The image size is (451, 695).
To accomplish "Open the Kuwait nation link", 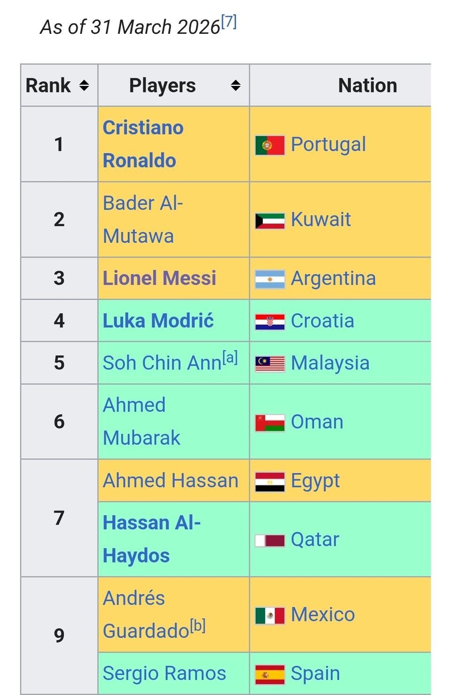I will (321, 220).
